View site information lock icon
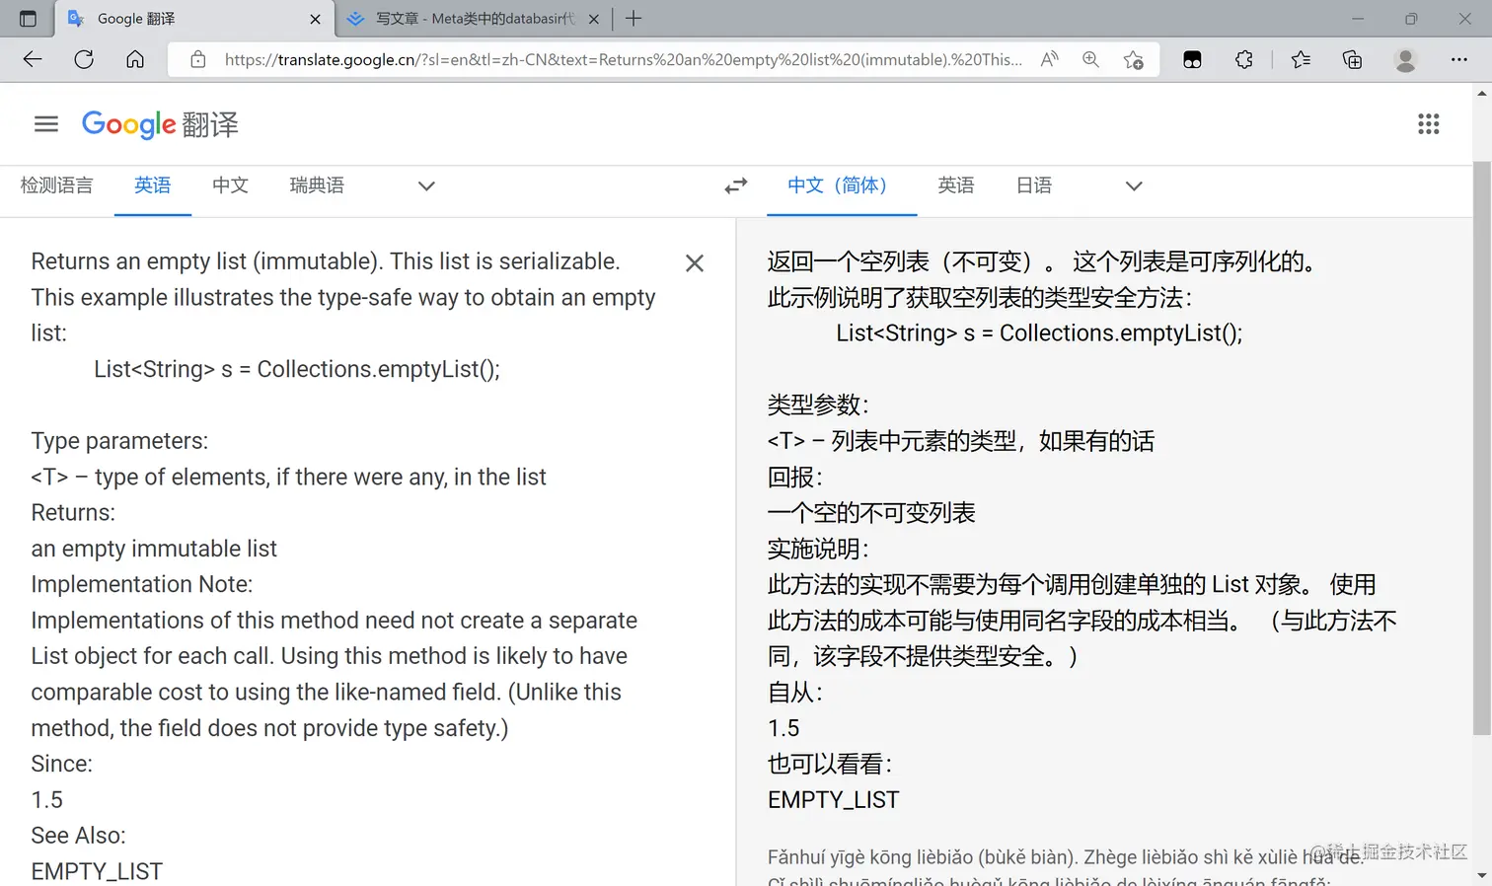Viewport: 1492px width, 886px height. (198, 59)
